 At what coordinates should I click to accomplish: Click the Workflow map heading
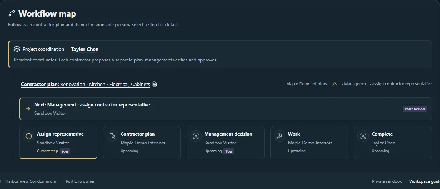pyautogui.click(x=47, y=13)
